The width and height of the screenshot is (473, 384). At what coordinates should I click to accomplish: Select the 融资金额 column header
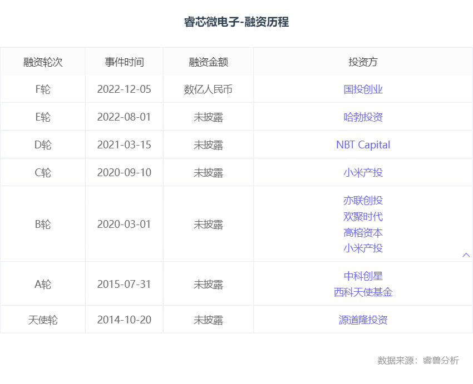pyautogui.click(x=209, y=62)
